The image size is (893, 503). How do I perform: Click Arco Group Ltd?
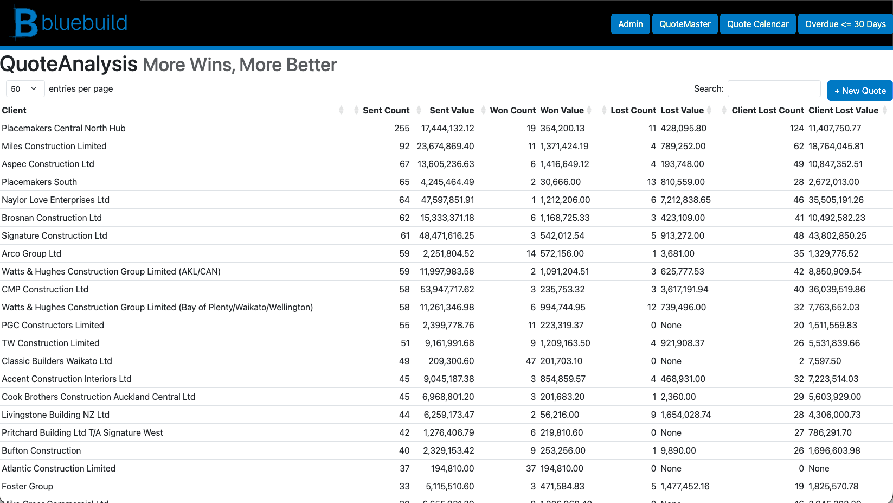click(x=31, y=253)
